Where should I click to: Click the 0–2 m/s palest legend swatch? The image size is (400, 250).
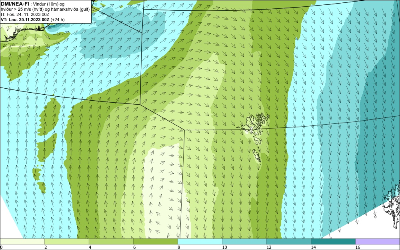[22, 241]
